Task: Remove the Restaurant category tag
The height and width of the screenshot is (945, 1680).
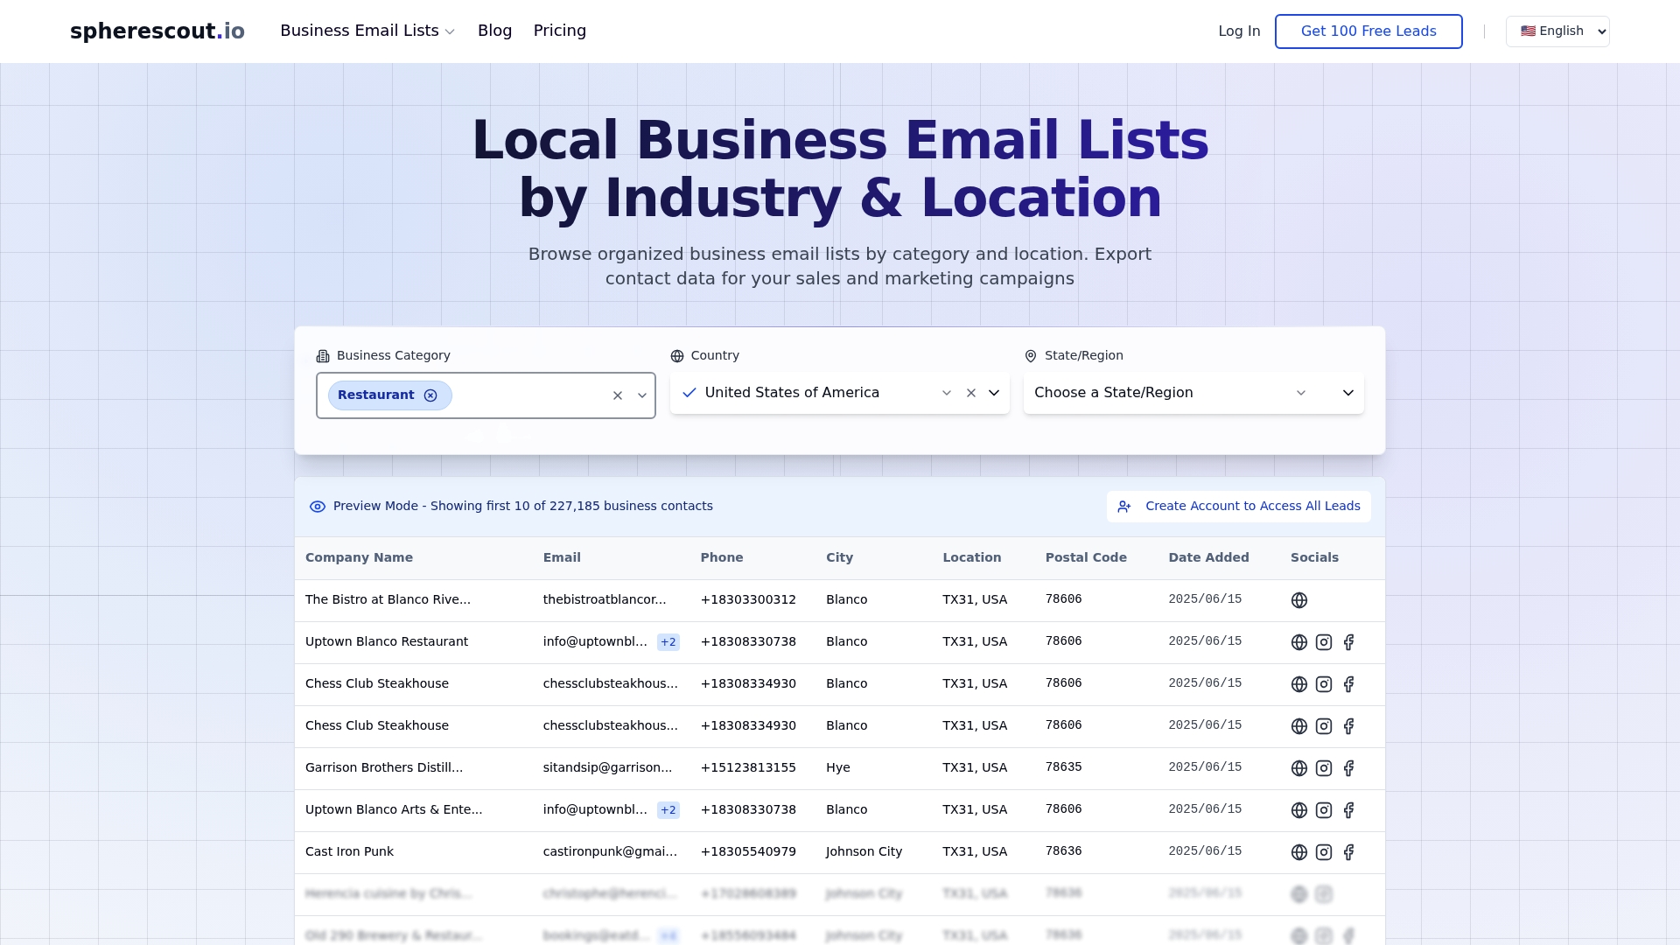Action: (x=430, y=395)
